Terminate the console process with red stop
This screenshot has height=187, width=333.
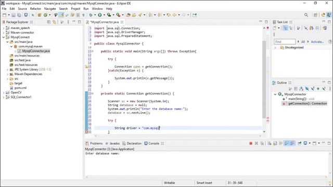[251, 143]
